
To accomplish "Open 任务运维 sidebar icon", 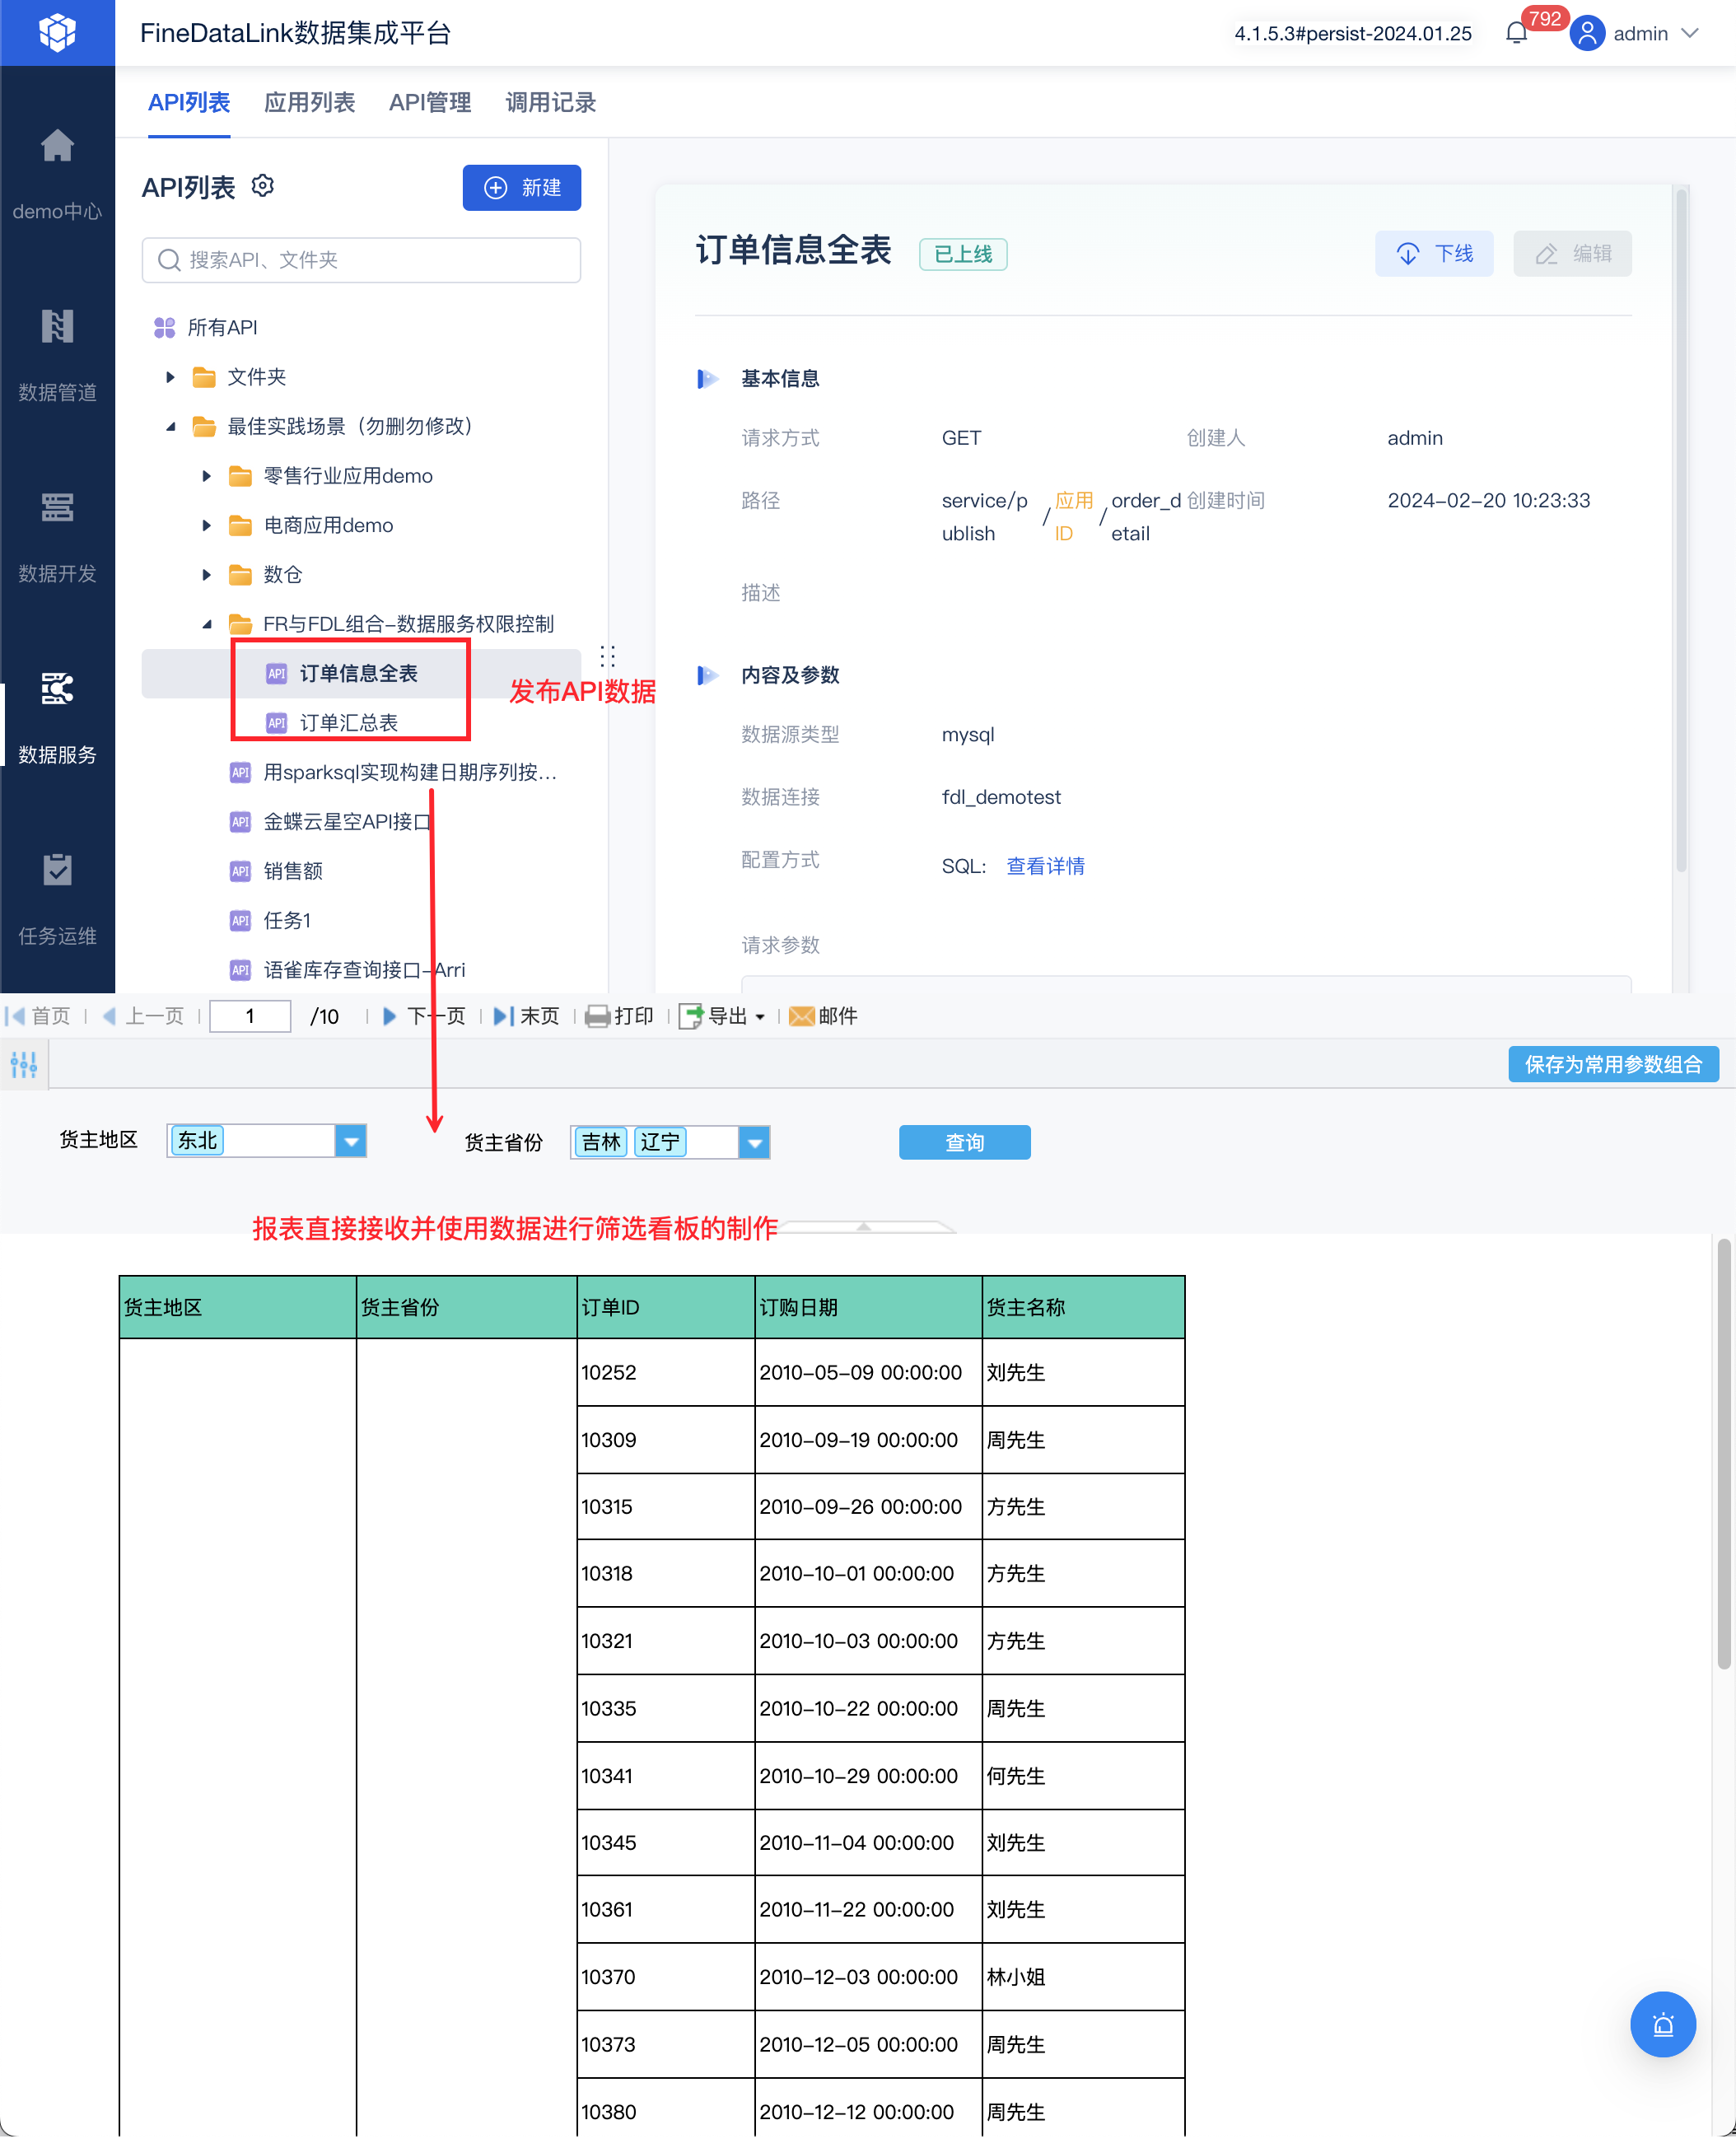I will point(57,870).
